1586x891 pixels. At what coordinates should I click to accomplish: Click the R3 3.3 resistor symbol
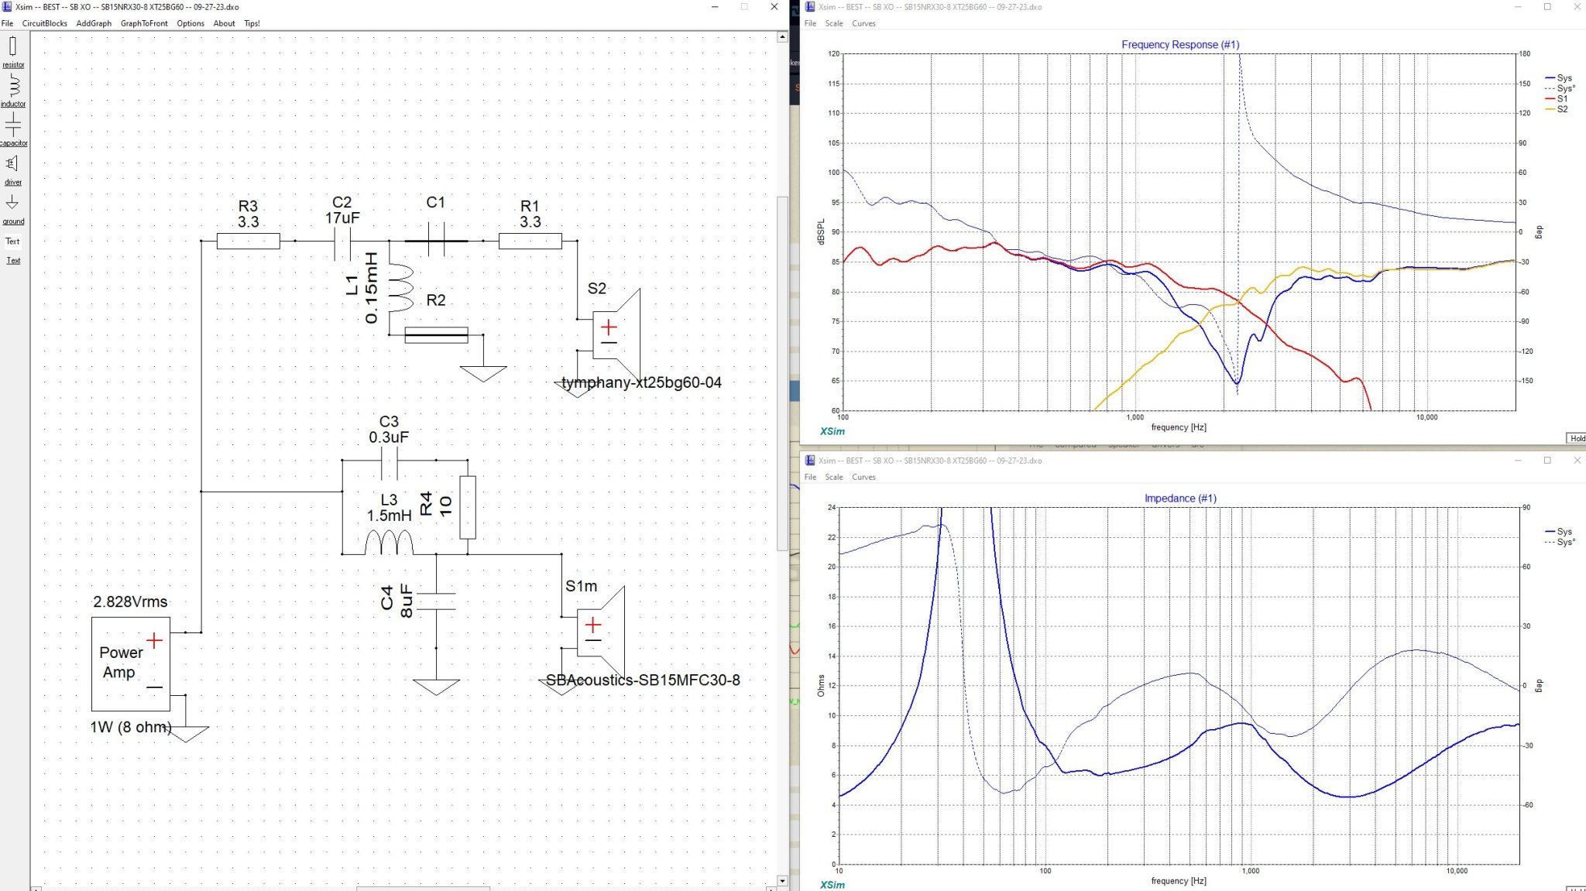tap(248, 241)
